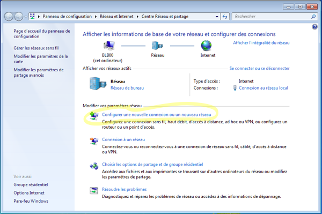Image resolution: width=322 pixels, height=214 pixels.
Task: Open Page d'accueil du panneau de configuration
Action: [42, 34]
